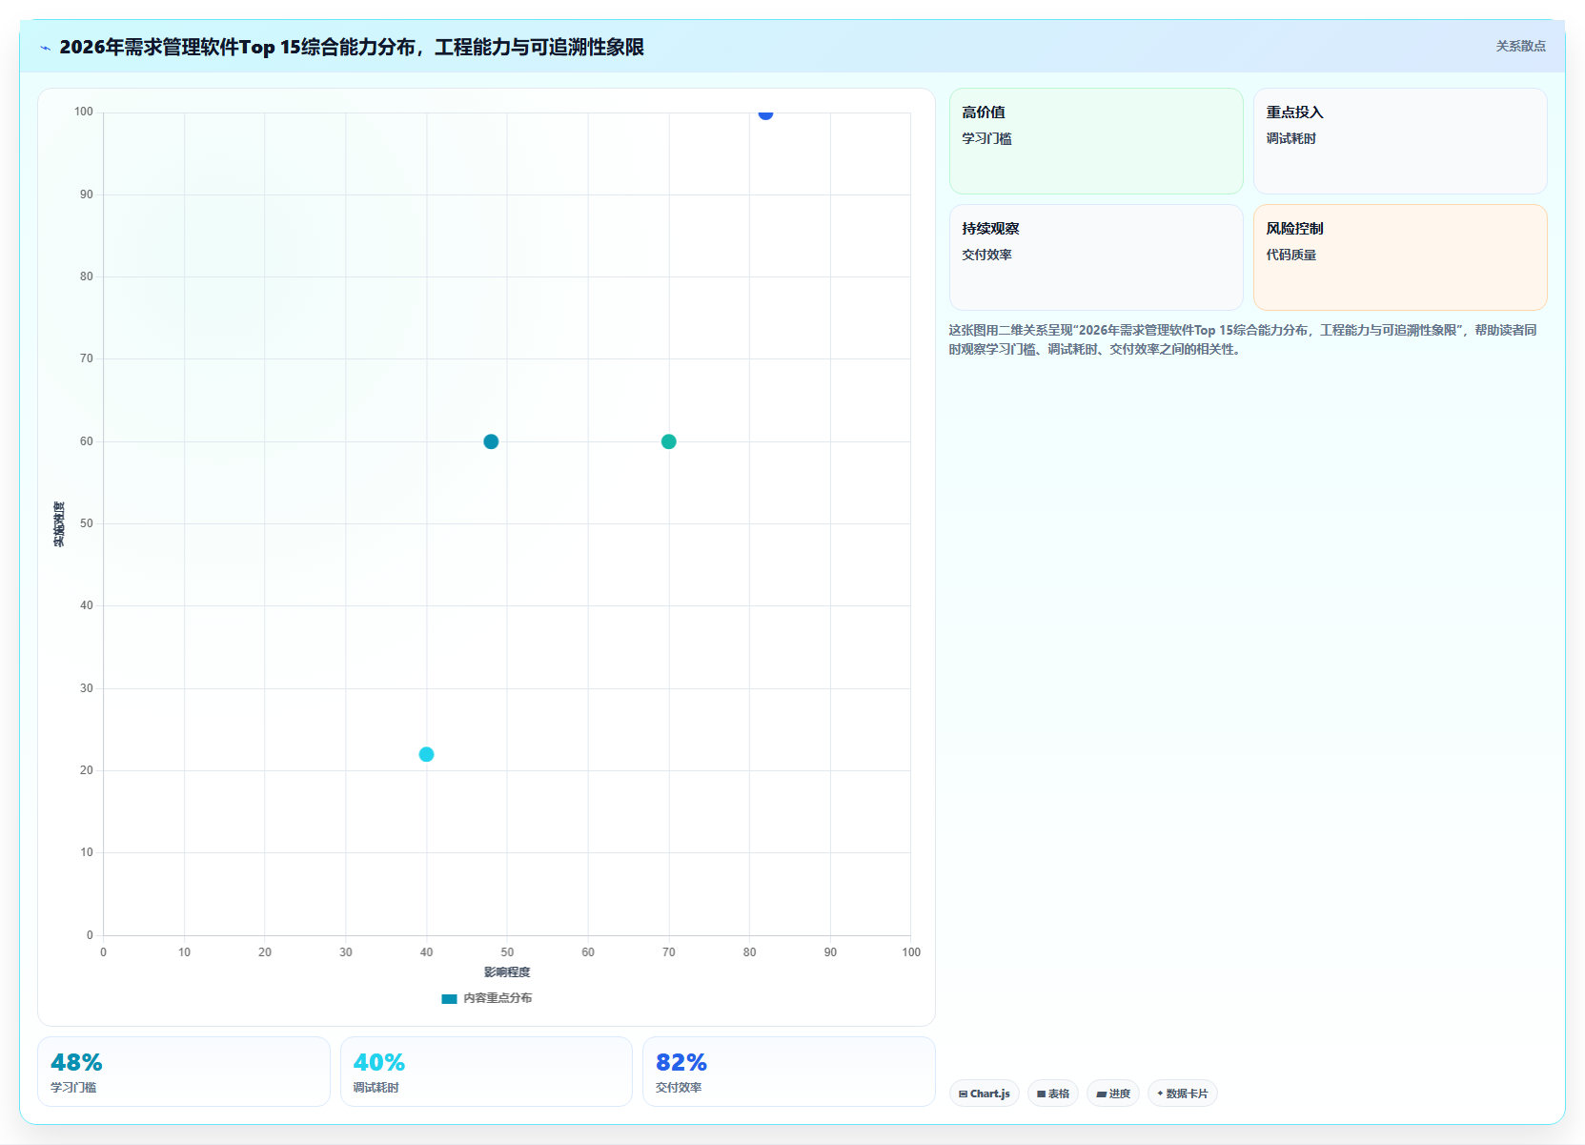Click the 学习门槛 text in 高价值 card

pyautogui.click(x=987, y=138)
